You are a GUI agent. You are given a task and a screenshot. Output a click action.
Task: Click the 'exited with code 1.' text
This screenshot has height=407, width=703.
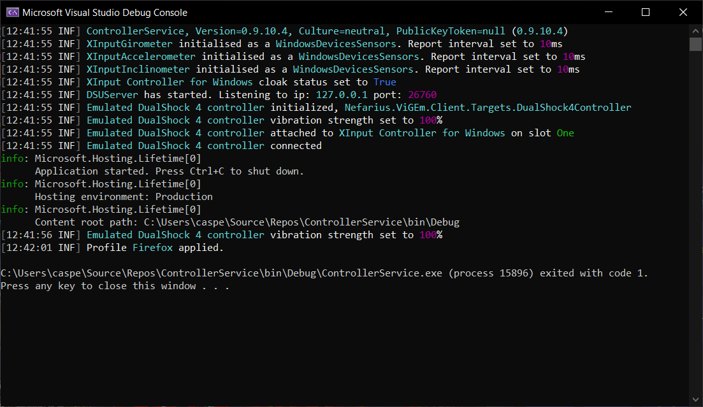594,273
